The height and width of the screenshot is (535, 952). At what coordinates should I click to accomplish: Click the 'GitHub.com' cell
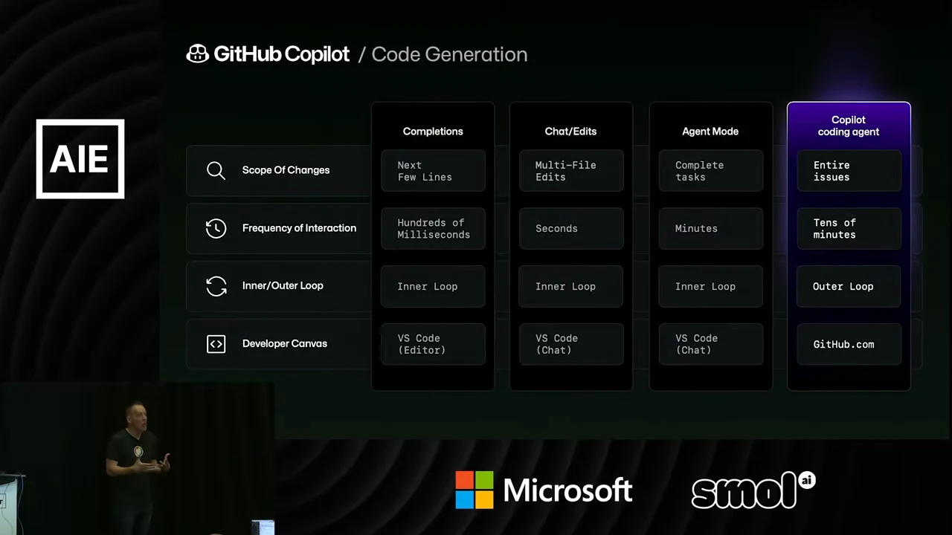849,344
